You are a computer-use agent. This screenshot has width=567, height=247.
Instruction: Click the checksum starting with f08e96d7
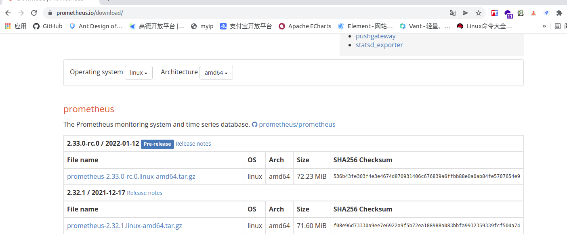click(x=426, y=226)
